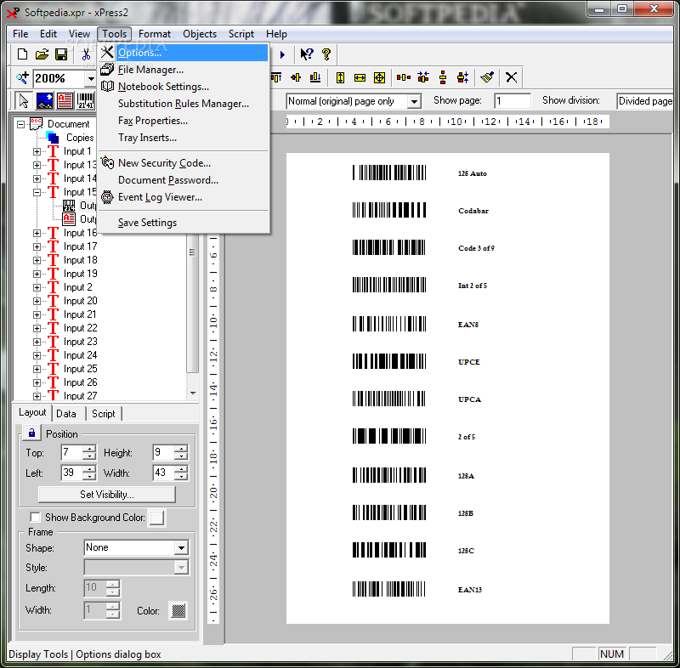Click Document Password entry
The width and height of the screenshot is (680, 668).
(x=184, y=180)
